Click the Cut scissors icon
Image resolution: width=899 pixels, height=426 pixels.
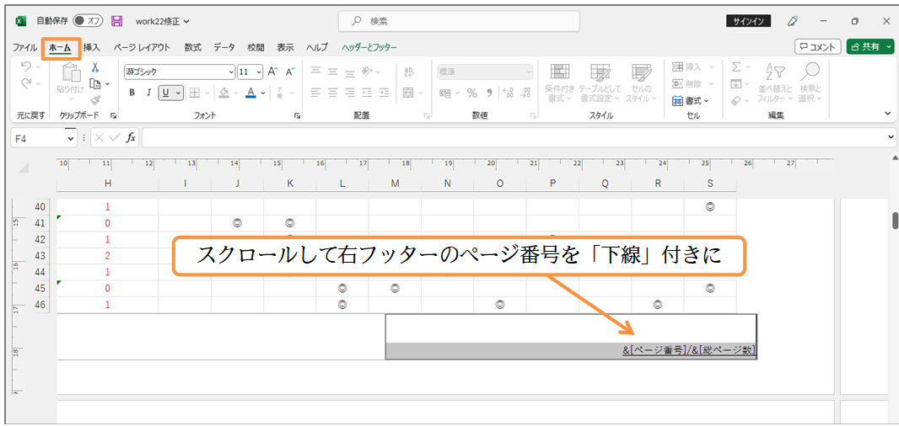point(95,67)
